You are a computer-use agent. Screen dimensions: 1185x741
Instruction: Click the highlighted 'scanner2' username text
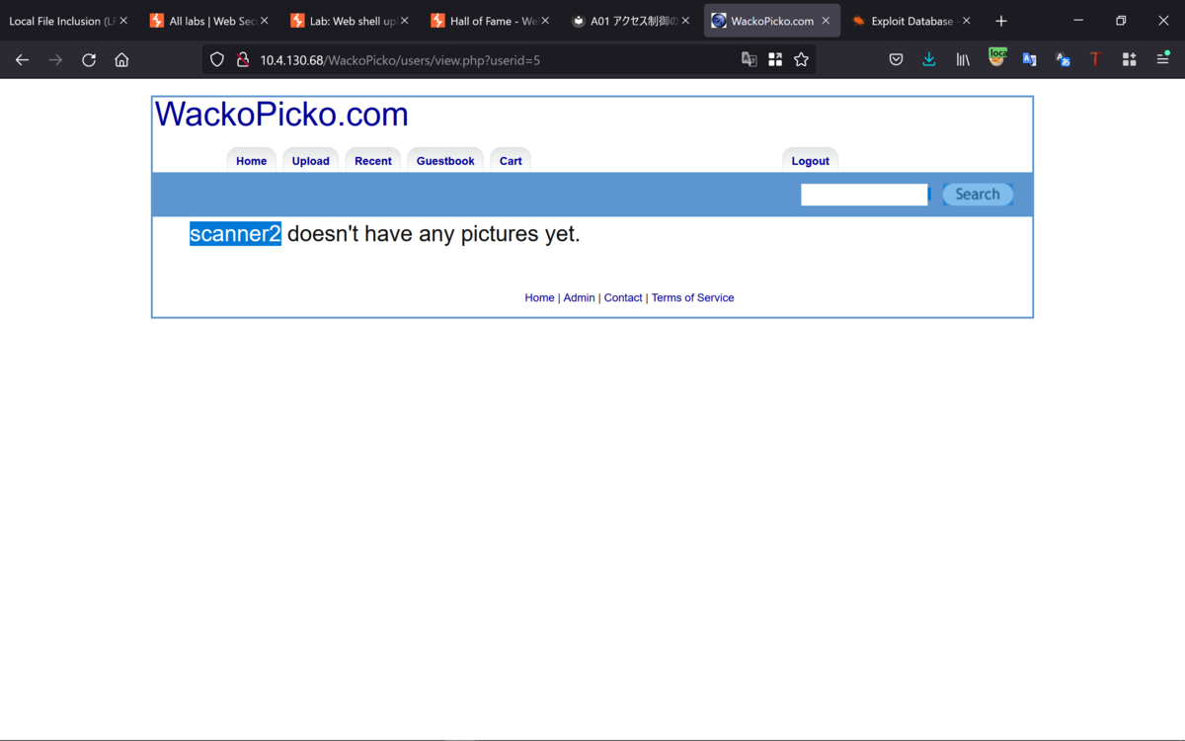click(x=235, y=234)
